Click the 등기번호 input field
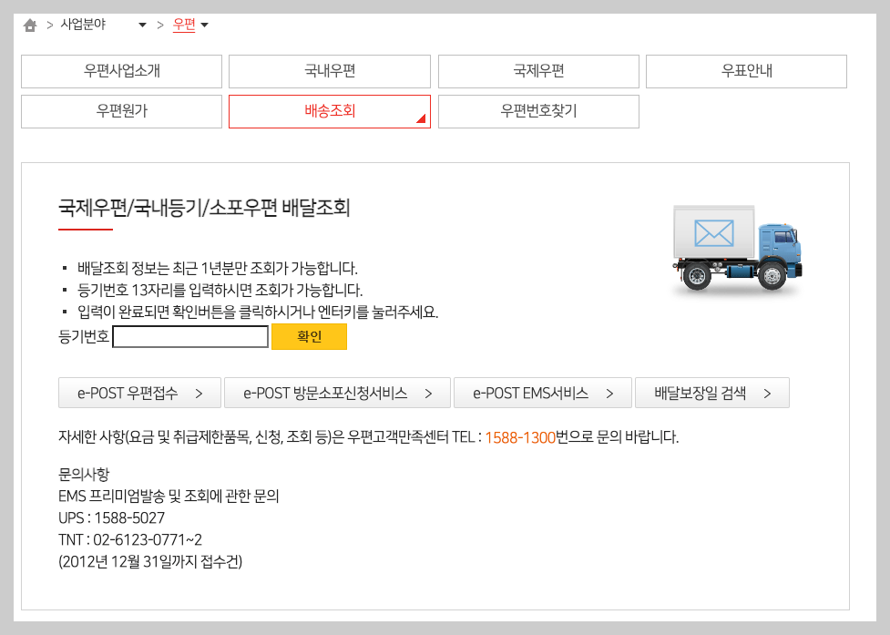 click(189, 336)
